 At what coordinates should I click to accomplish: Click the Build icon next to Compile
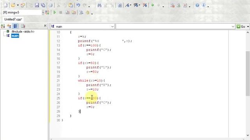(74, 12)
